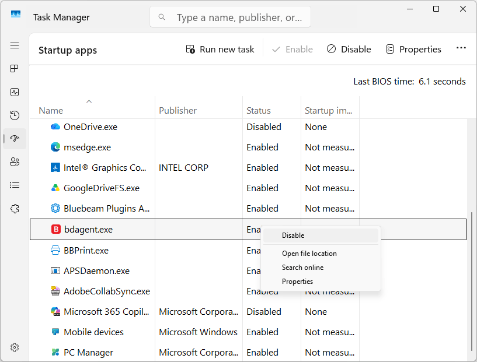Image resolution: width=477 pixels, height=362 pixels.
Task: Choose Properties in the context menu
Action: click(321, 281)
